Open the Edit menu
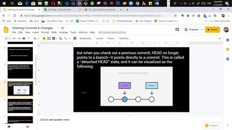The image size is (232, 130). (x=20, y=32)
